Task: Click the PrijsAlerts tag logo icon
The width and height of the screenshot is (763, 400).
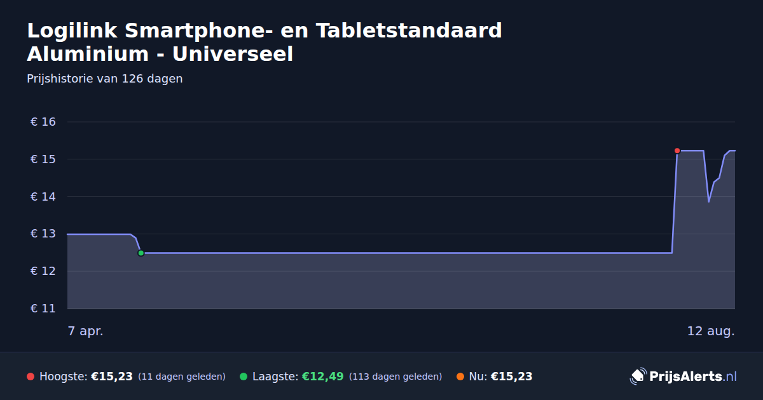Action: 638,377
